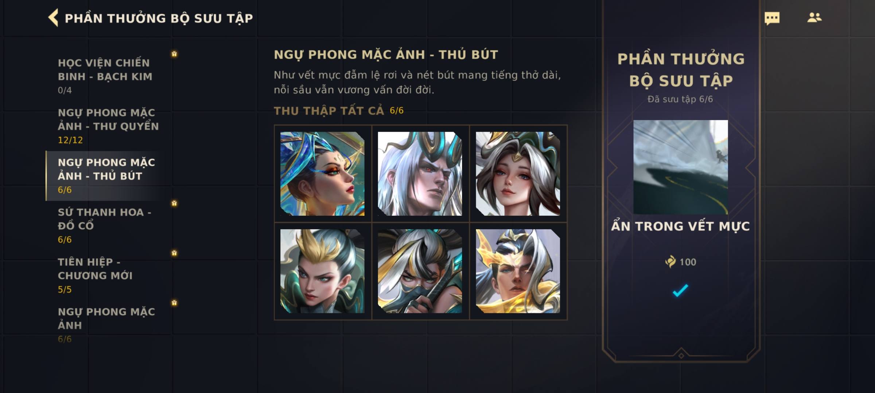Select Học Viện Chiến Binh - Bạch Kim collection
This screenshot has width=875, height=393.
pyautogui.click(x=106, y=76)
